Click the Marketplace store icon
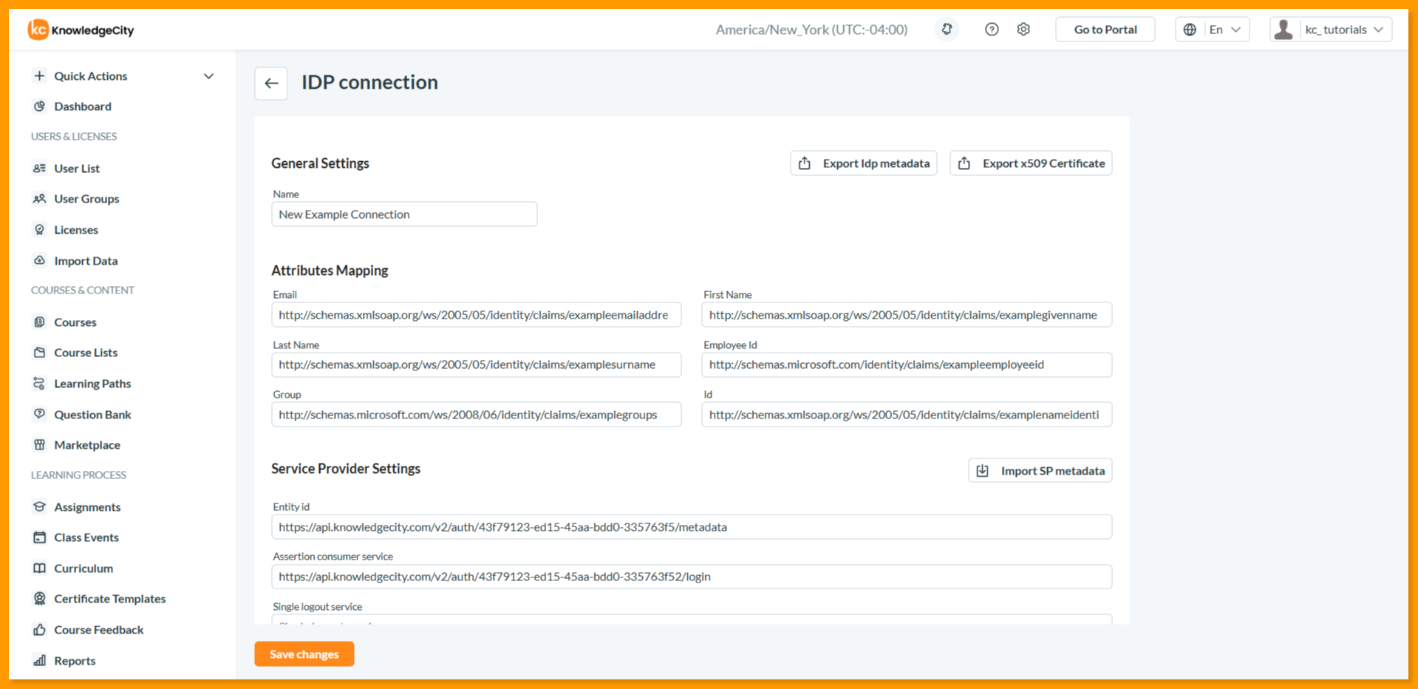1418x689 pixels. pyautogui.click(x=40, y=445)
